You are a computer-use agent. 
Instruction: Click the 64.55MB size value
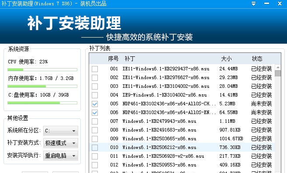tap(228, 112)
